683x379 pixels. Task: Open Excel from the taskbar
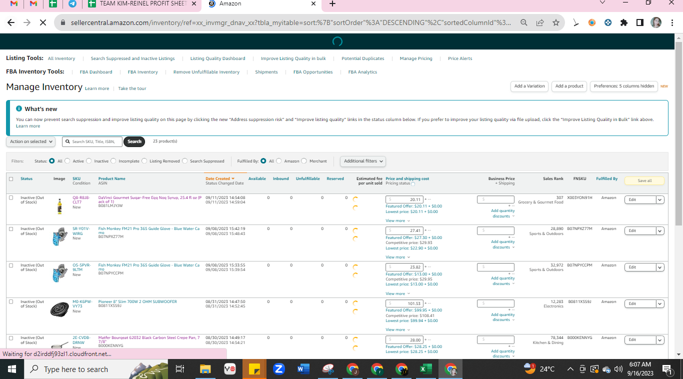[x=426, y=369]
